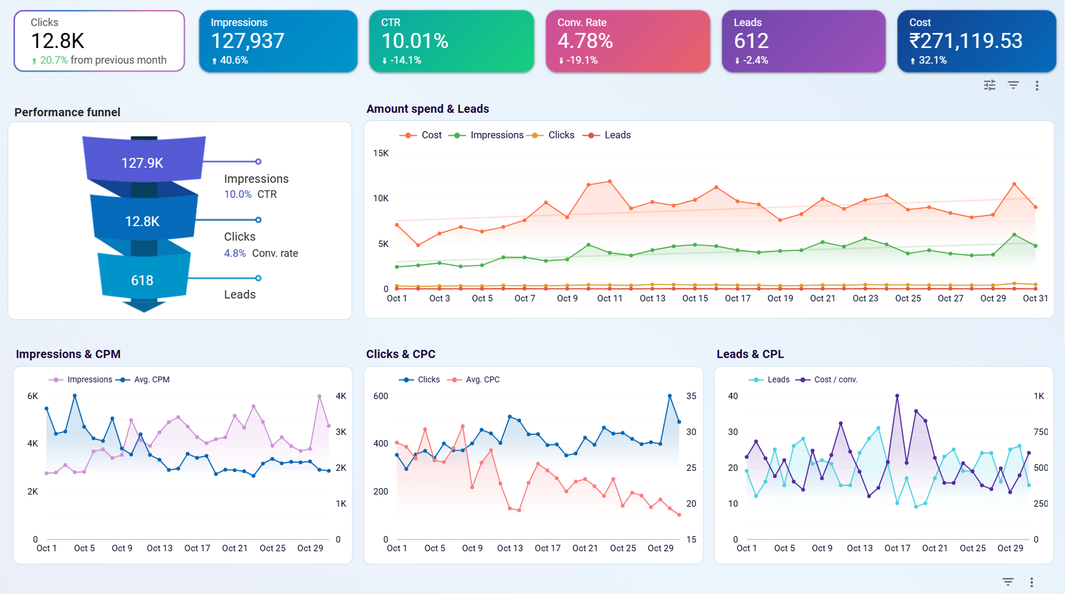Click the Cost ₹271,119.53 scorecard
The width and height of the screenshot is (1065, 594).
click(x=976, y=41)
